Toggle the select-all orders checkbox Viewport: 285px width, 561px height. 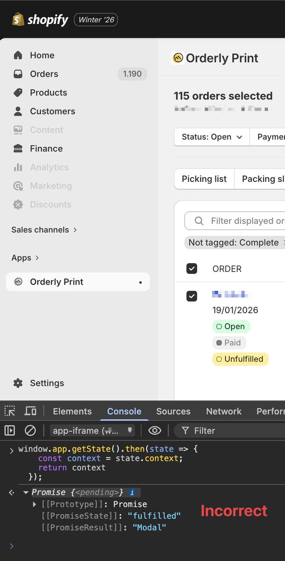click(x=192, y=269)
